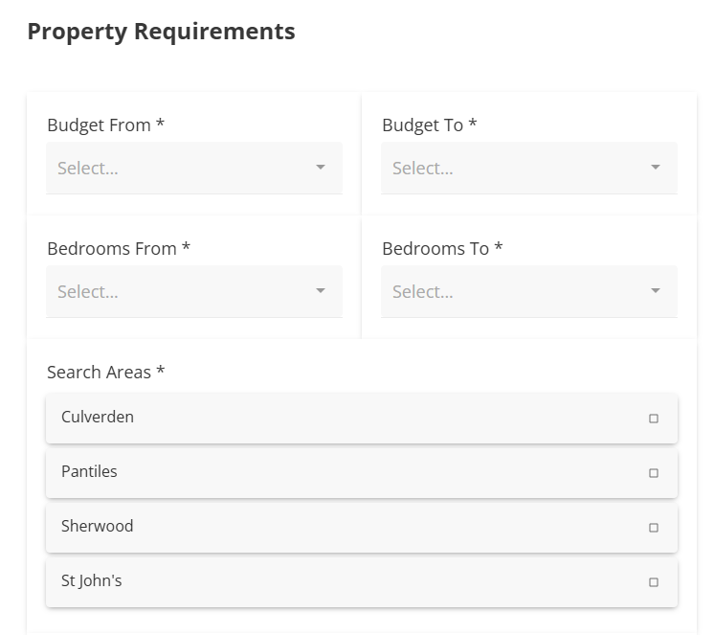Click the Property Requirements heading
Viewport: 714px width, 635px height.
click(x=161, y=32)
